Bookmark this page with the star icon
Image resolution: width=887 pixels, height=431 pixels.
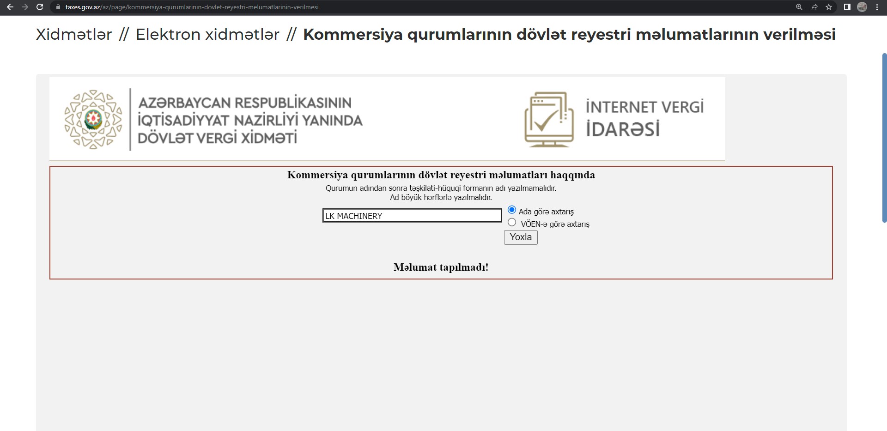pyautogui.click(x=829, y=7)
